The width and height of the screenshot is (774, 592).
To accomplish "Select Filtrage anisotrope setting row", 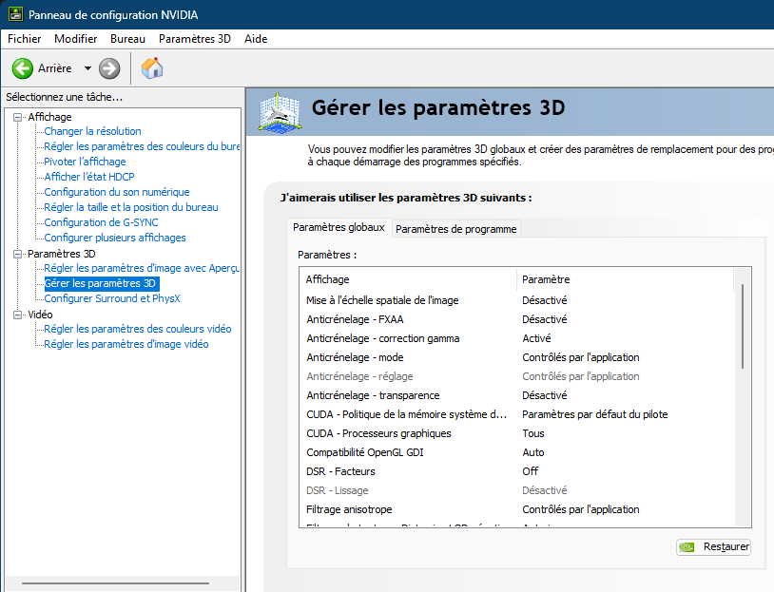I will click(x=516, y=509).
